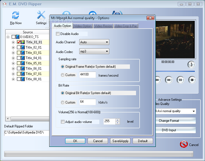Click the Rip Now refresh icon
This screenshot has width=205, height=161.
tap(16, 15)
